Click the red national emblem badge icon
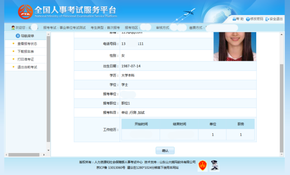The width and height of the screenshot is (290, 175). click(203, 165)
